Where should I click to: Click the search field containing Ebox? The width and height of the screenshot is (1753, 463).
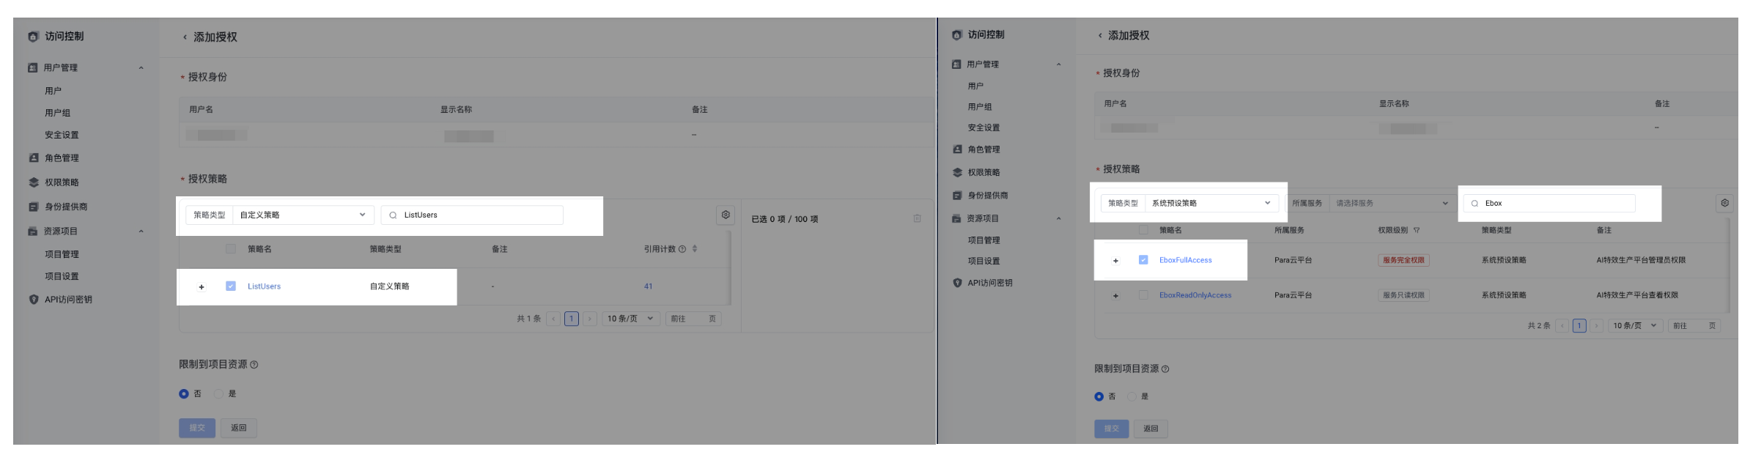point(1555,204)
